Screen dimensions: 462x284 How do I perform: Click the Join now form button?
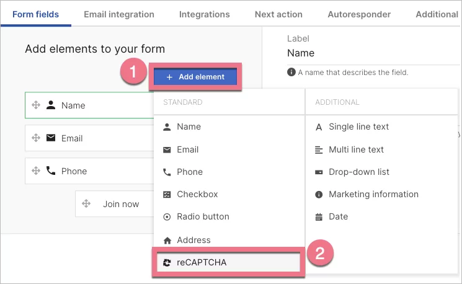[121, 204]
